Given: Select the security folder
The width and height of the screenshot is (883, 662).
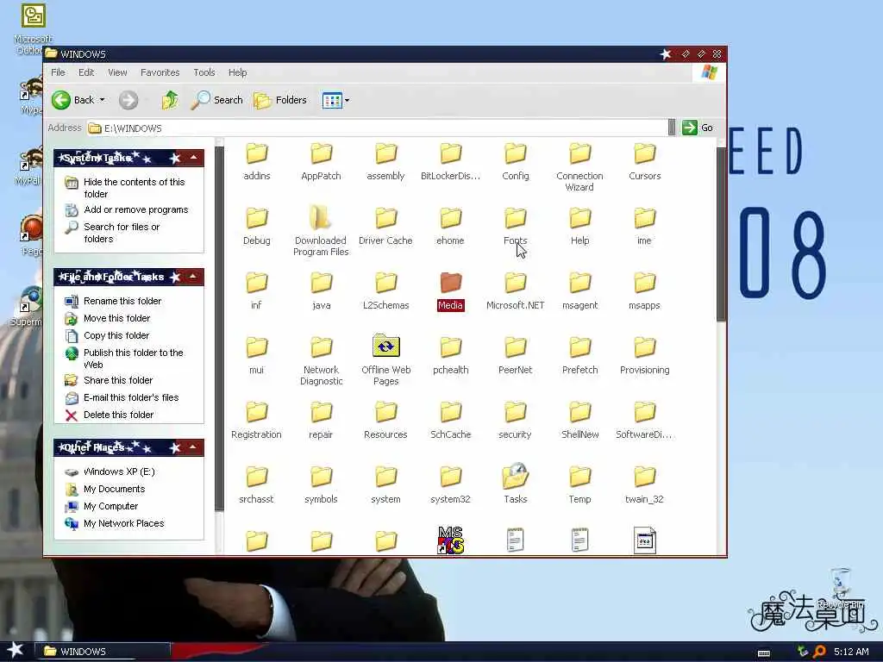Looking at the screenshot, I should tap(516, 421).
